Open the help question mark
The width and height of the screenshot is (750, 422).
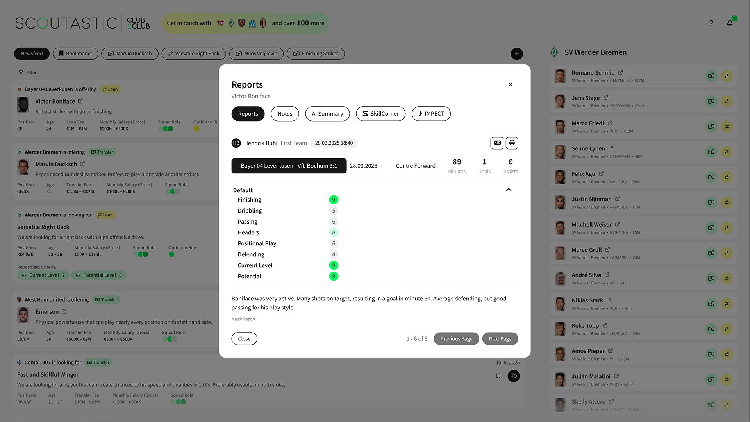(x=711, y=23)
